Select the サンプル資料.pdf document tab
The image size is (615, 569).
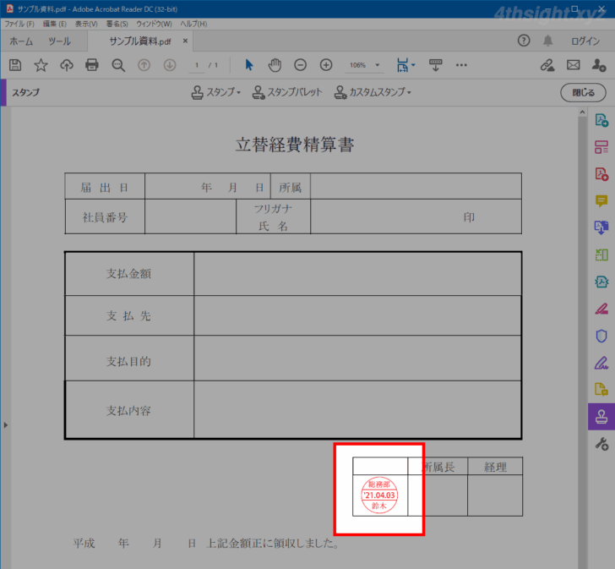140,41
